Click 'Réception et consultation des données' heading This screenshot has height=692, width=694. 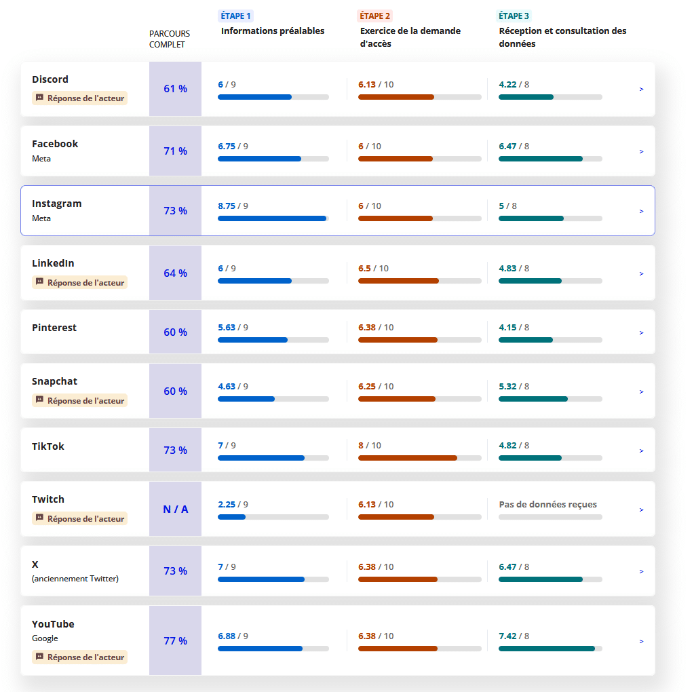click(562, 37)
